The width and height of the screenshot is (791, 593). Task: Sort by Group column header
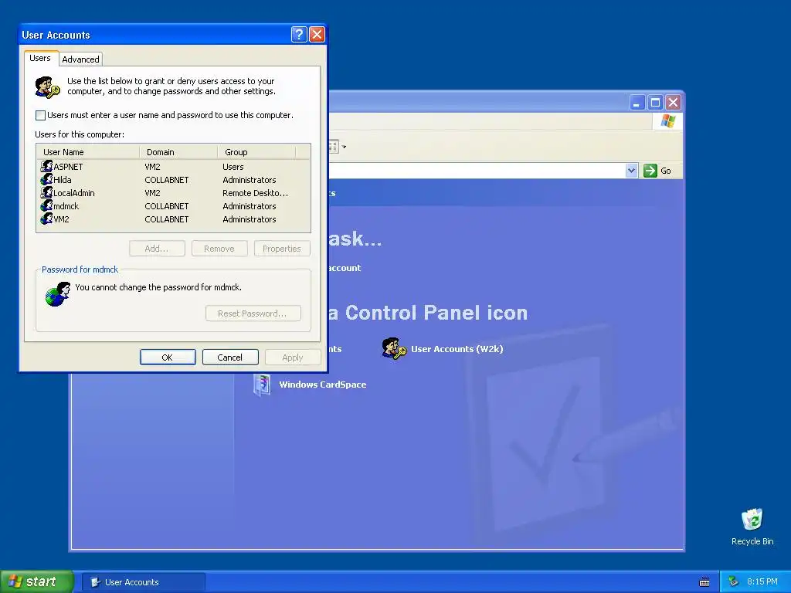point(256,152)
